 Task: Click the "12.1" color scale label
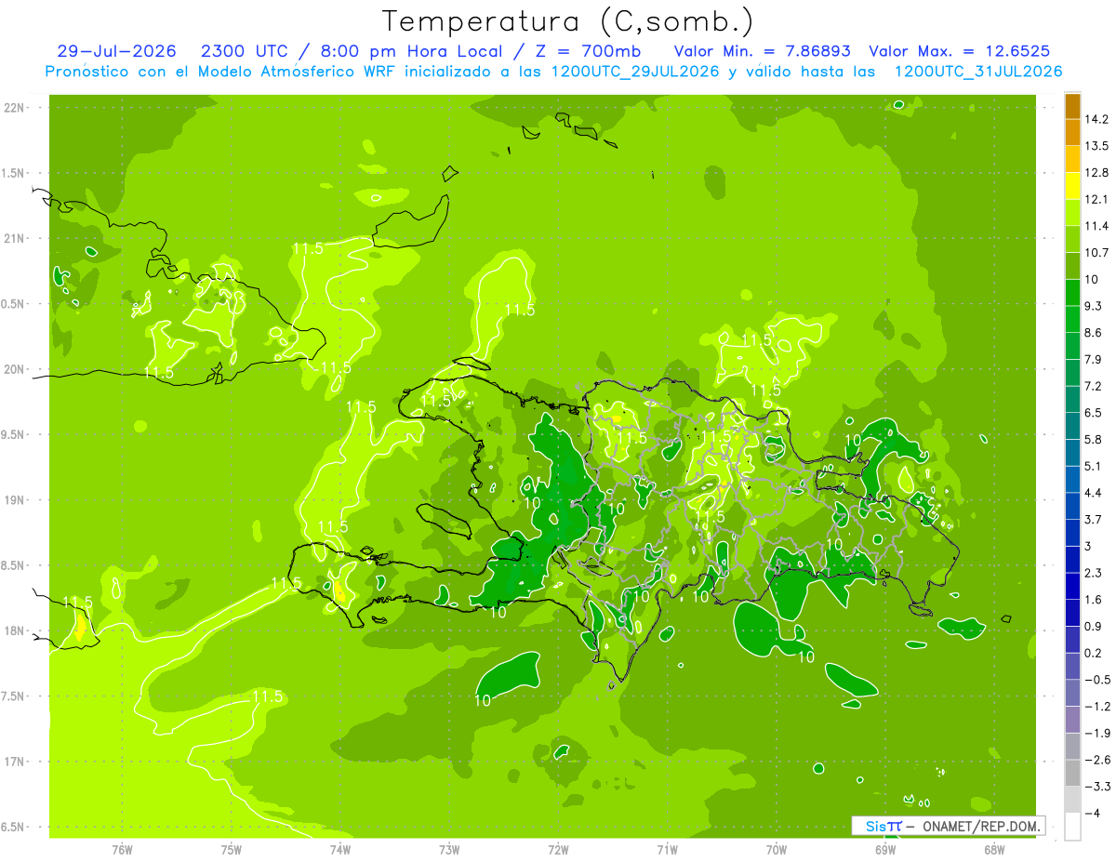click(x=1096, y=199)
